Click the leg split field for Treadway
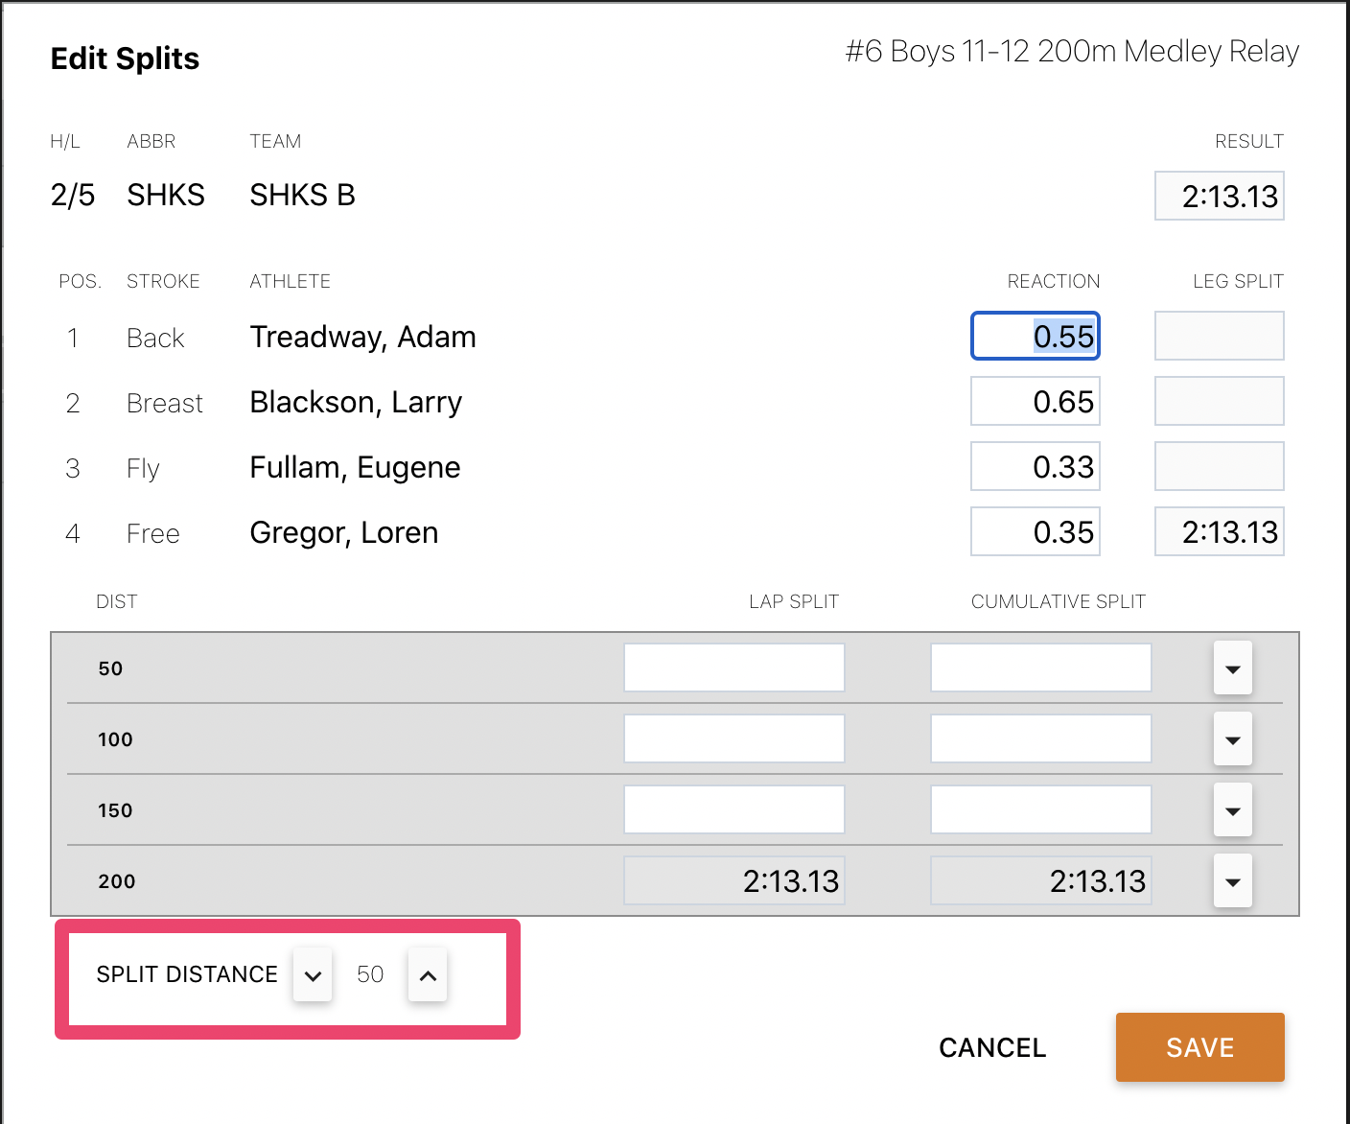1350x1124 pixels. point(1219,336)
